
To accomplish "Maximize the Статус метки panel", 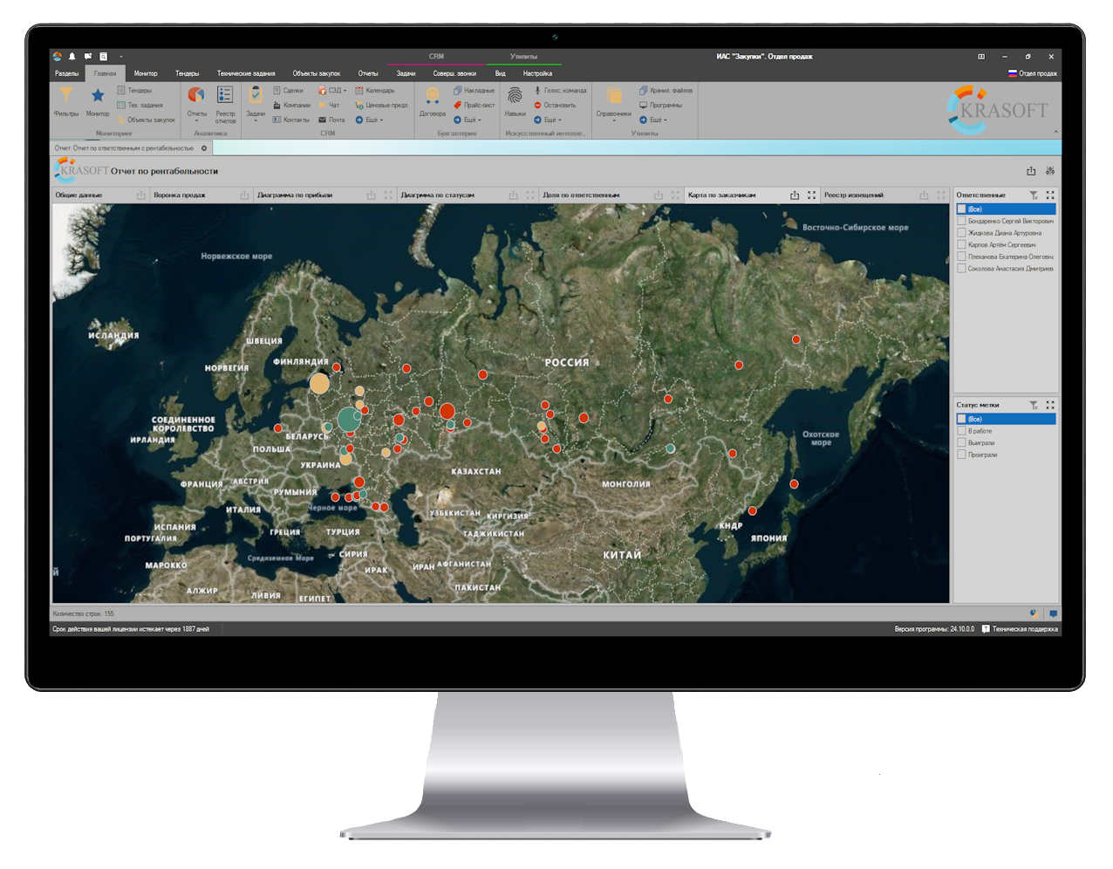I will (1050, 405).
